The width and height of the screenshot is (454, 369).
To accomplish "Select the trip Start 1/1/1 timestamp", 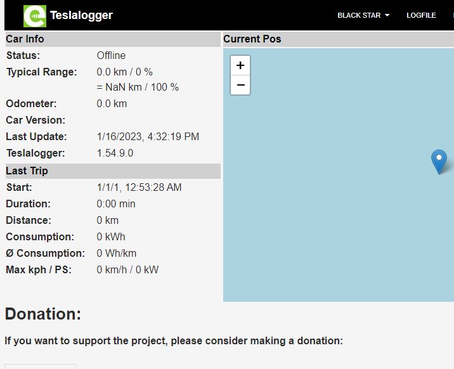I will point(139,187).
